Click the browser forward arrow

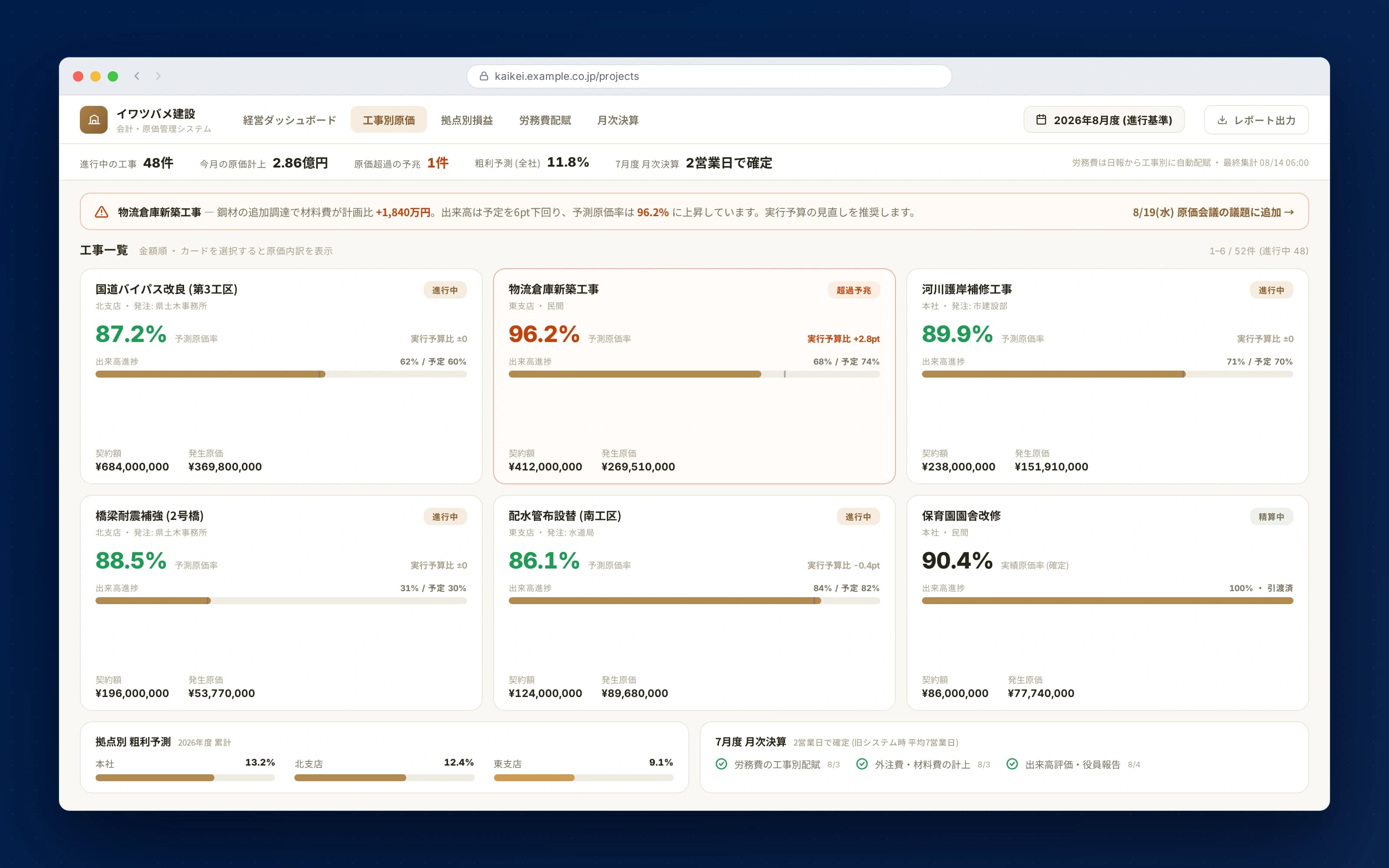(x=158, y=76)
